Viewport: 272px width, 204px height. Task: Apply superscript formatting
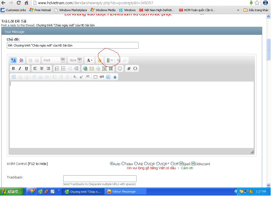click(x=81, y=77)
